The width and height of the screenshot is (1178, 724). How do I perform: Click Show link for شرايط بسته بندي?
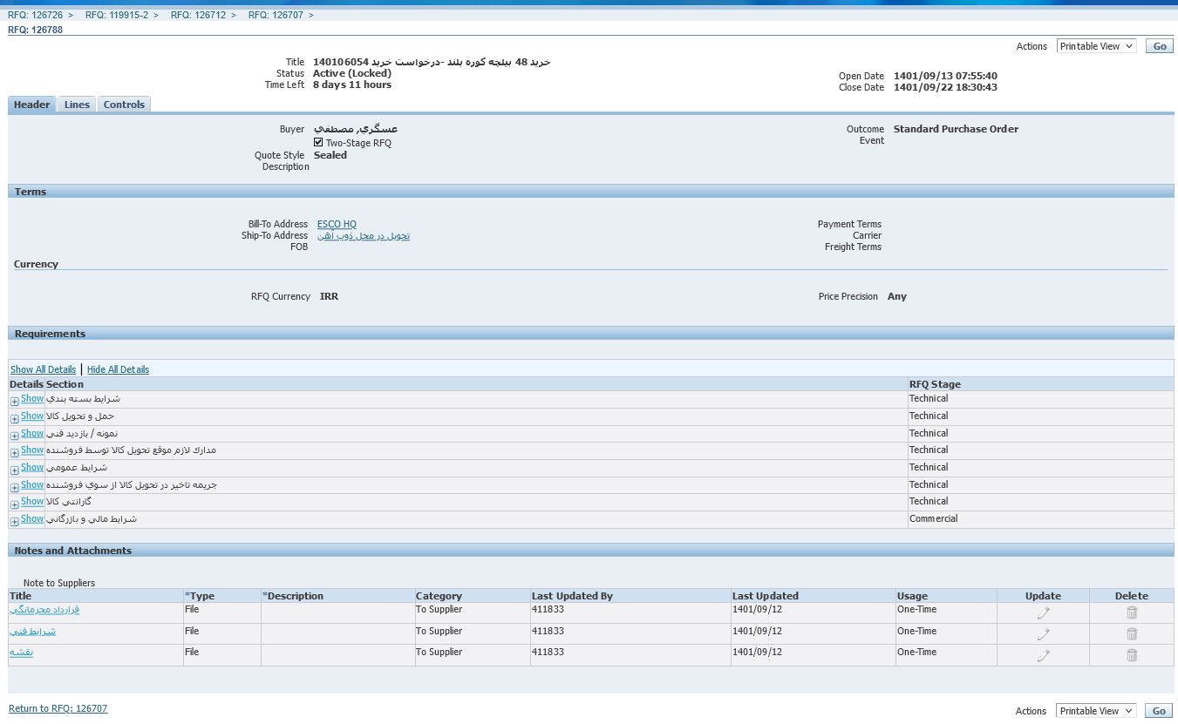click(32, 398)
